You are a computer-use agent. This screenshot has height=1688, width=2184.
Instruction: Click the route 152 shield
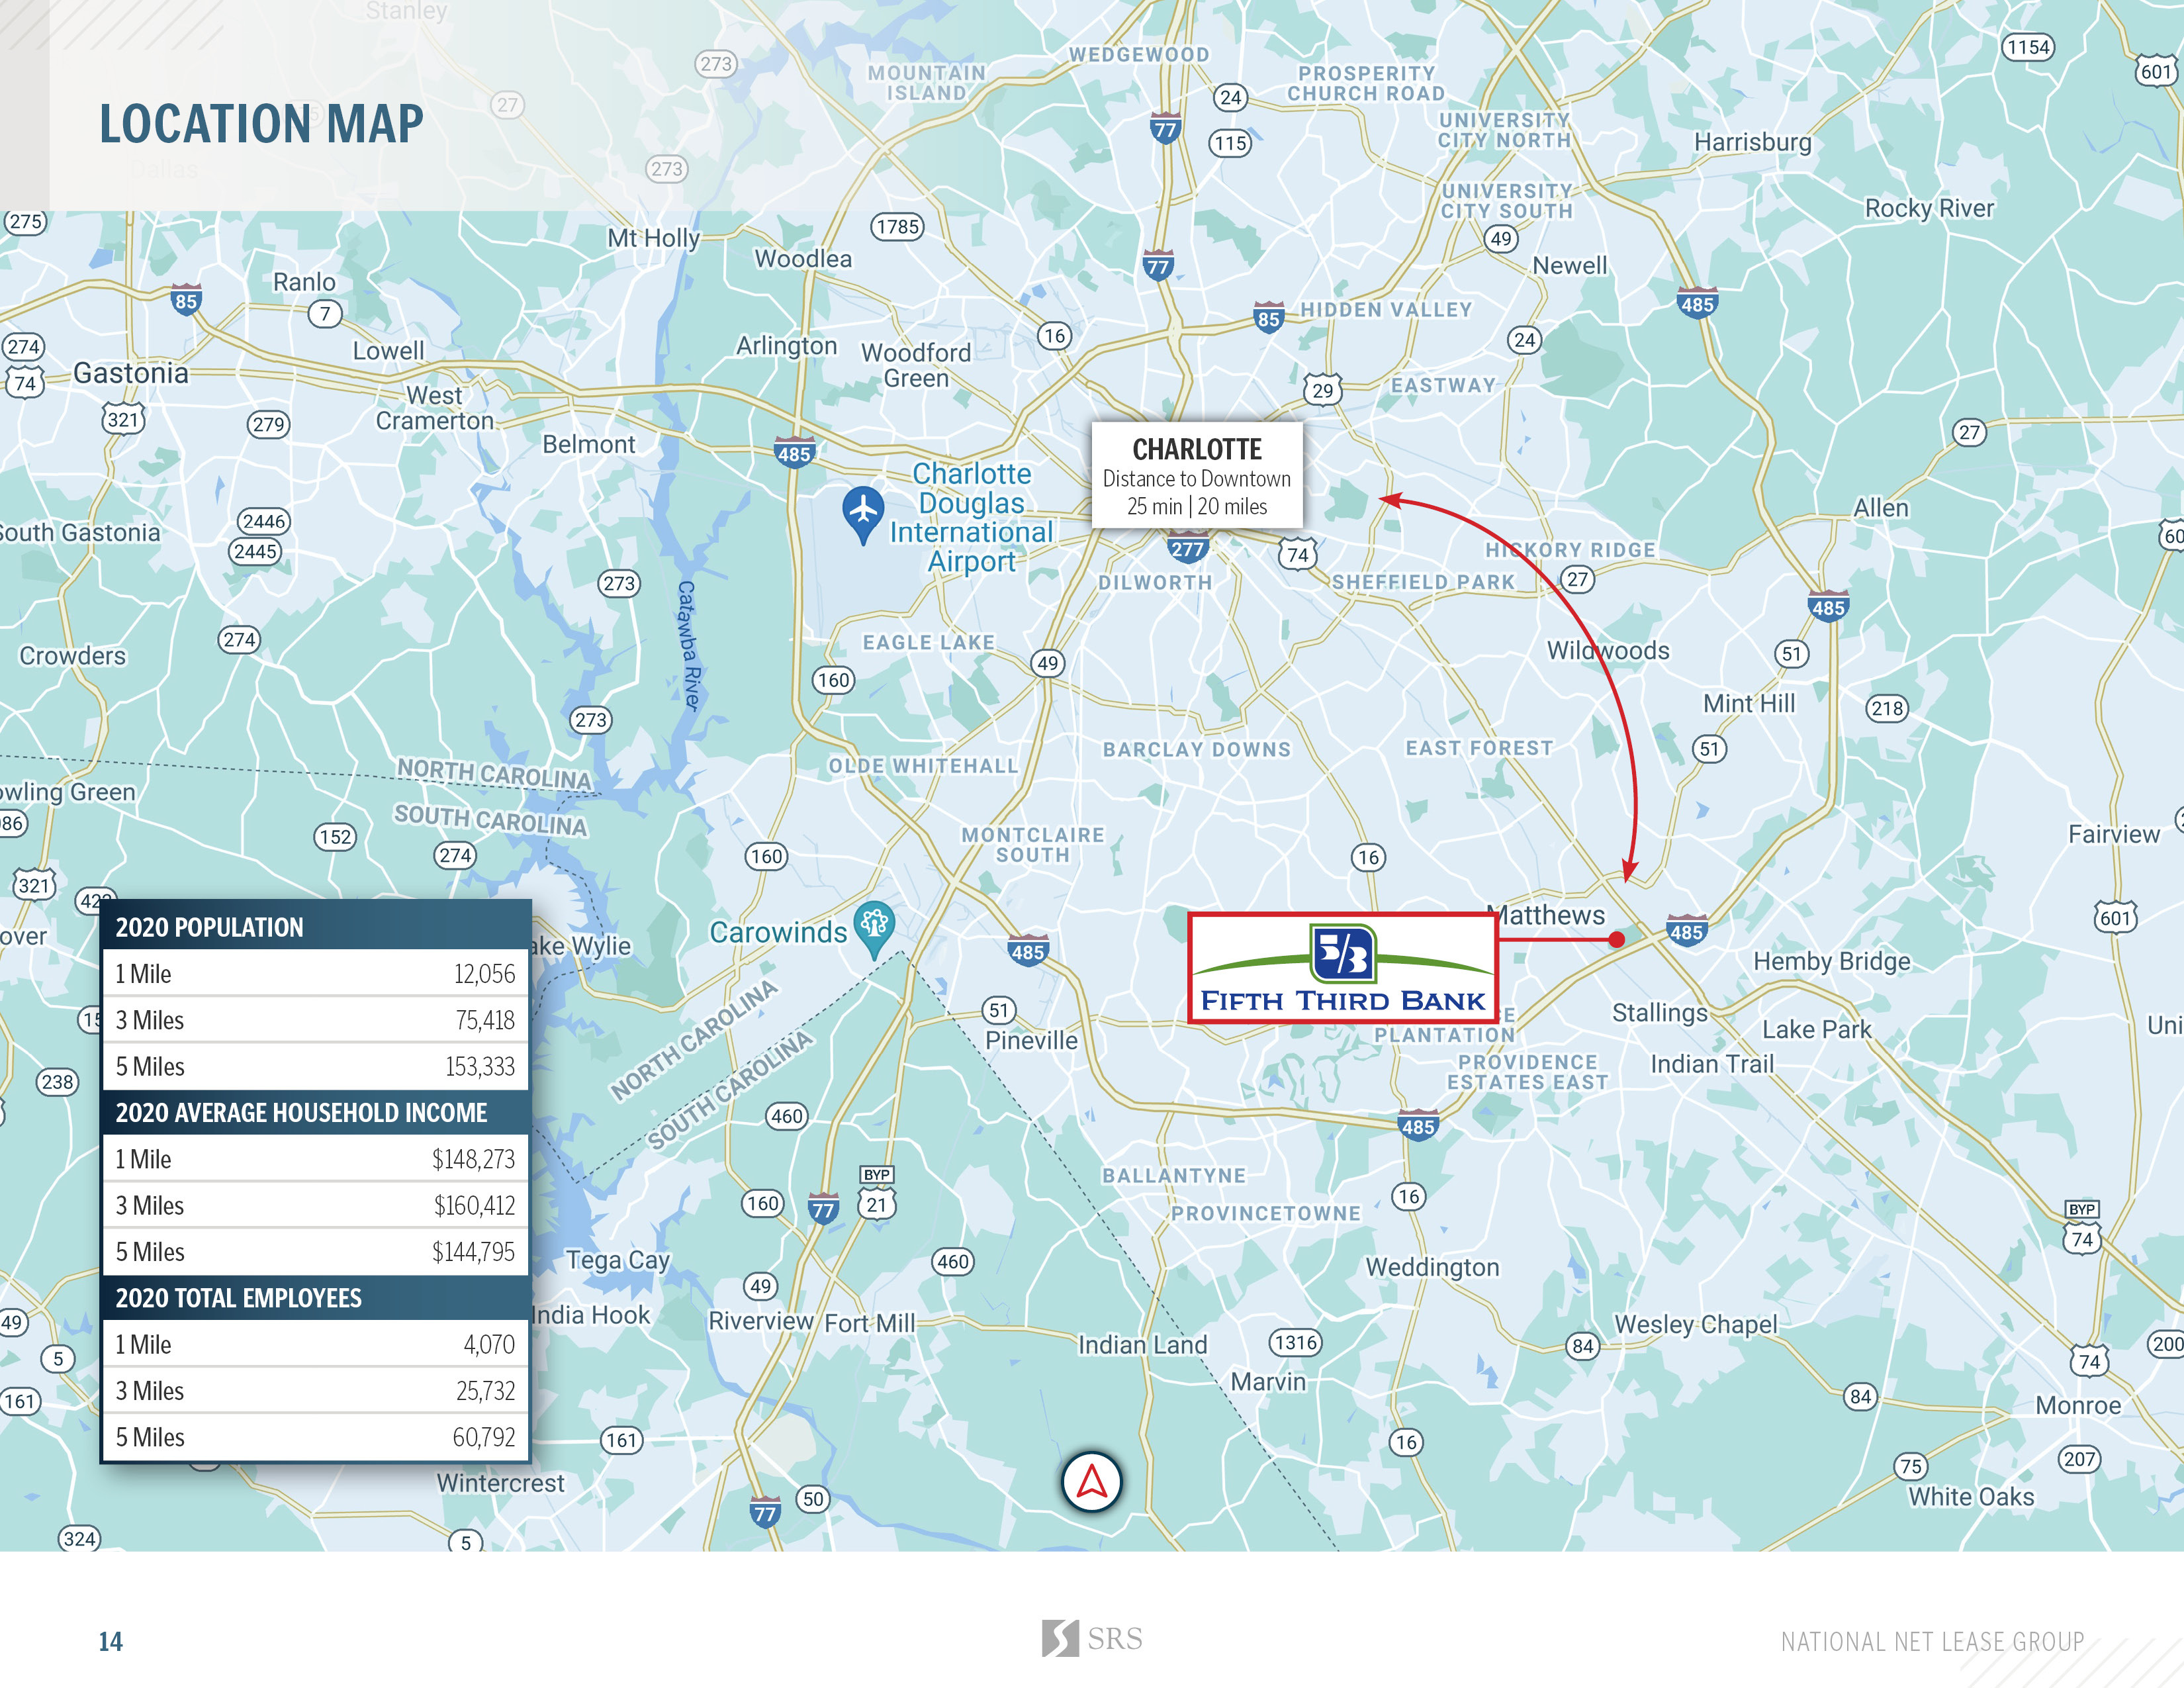[x=335, y=837]
